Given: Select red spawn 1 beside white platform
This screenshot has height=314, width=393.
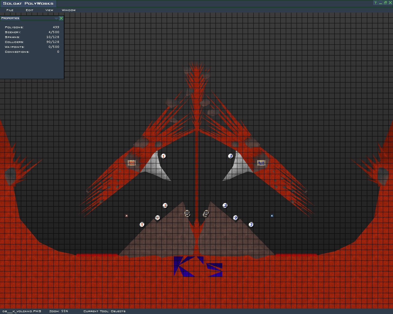Looking at the screenshot, I should 163,156.
